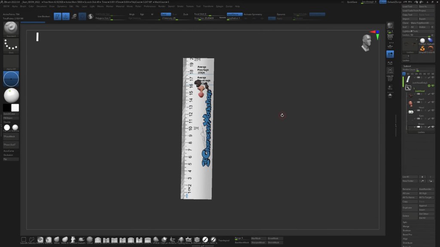Screen dimensions: 440x247
Task: Click the Load Tool button
Action: click(x=409, y=6)
